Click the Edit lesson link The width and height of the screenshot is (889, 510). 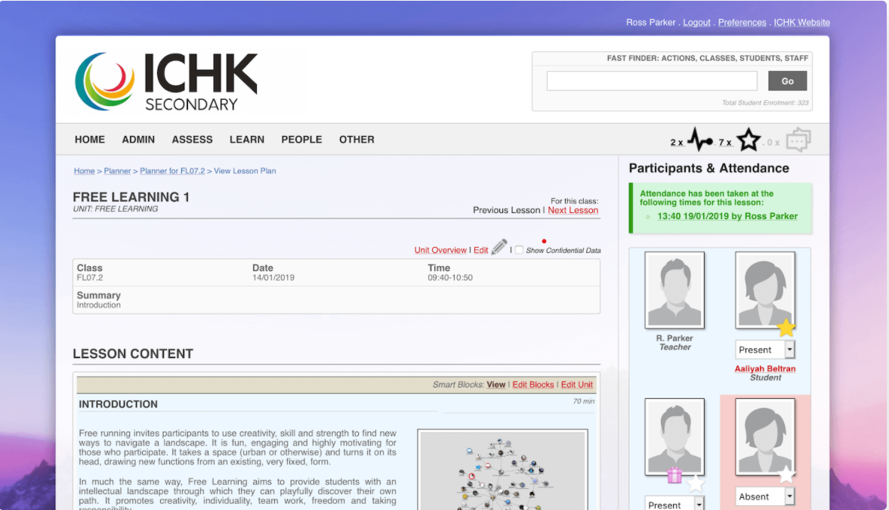[x=481, y=250]
